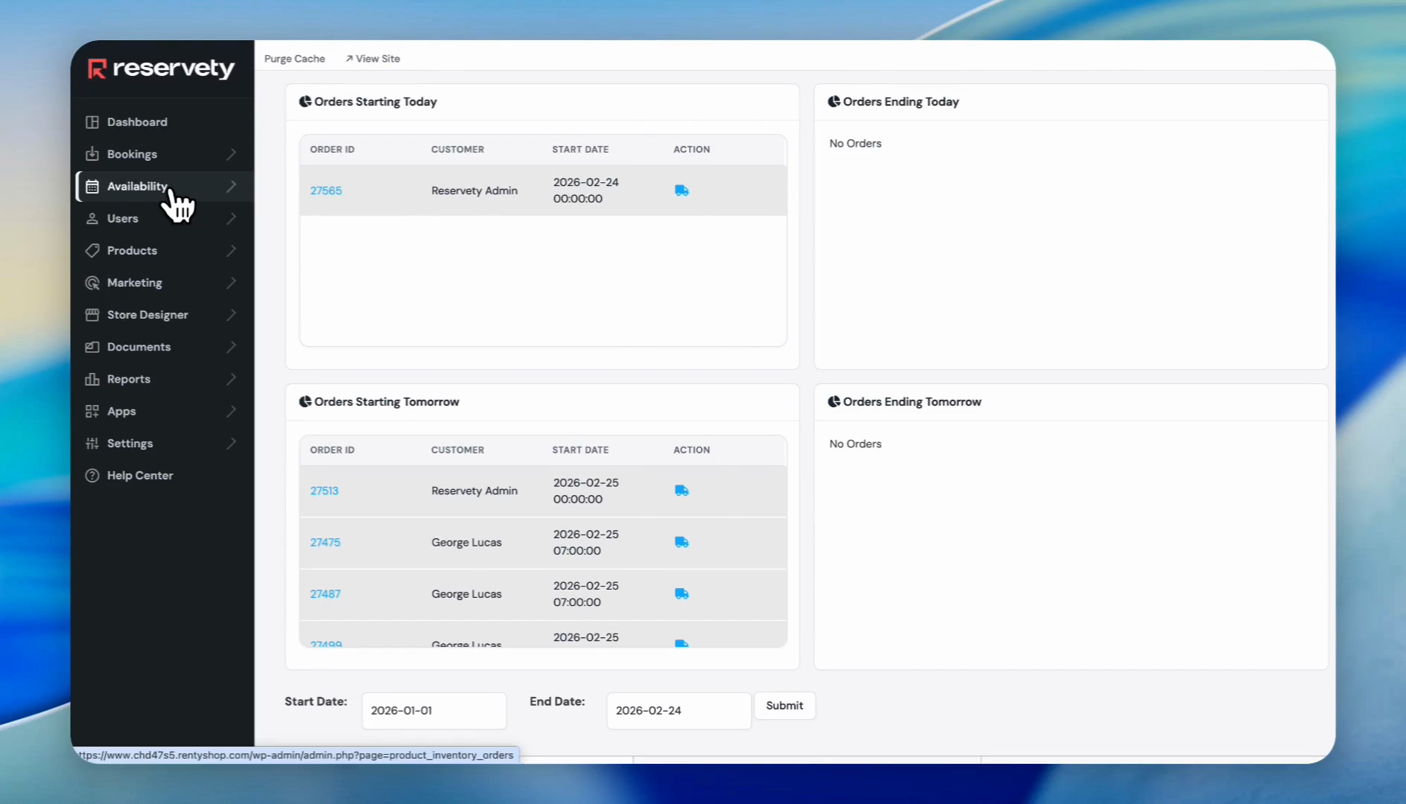Viewport: 1406px width, 804px height.
Task: Click the Settings sliders icon
Action: 92,443
